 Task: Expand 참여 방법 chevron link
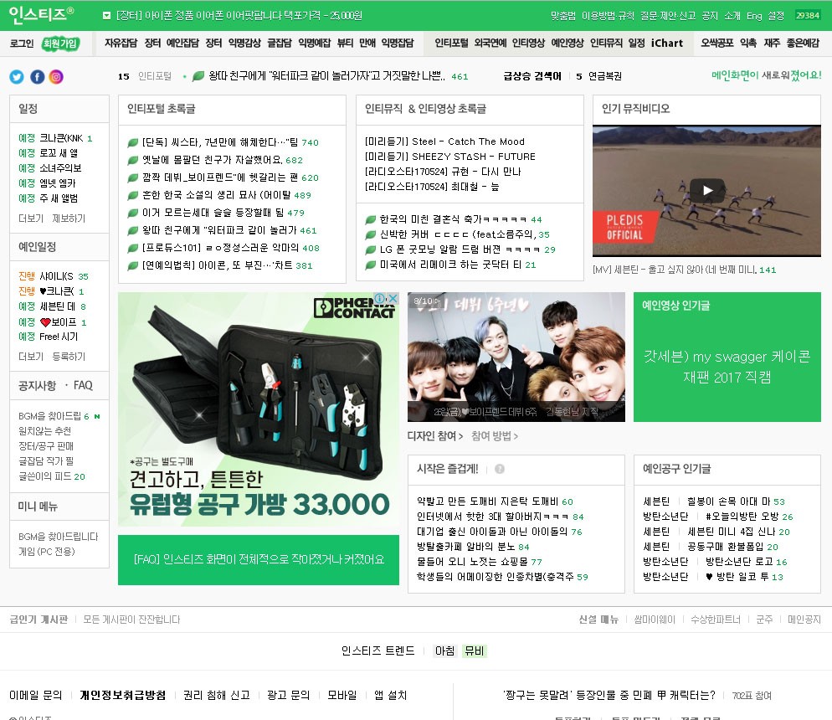(x=494, y=436)
